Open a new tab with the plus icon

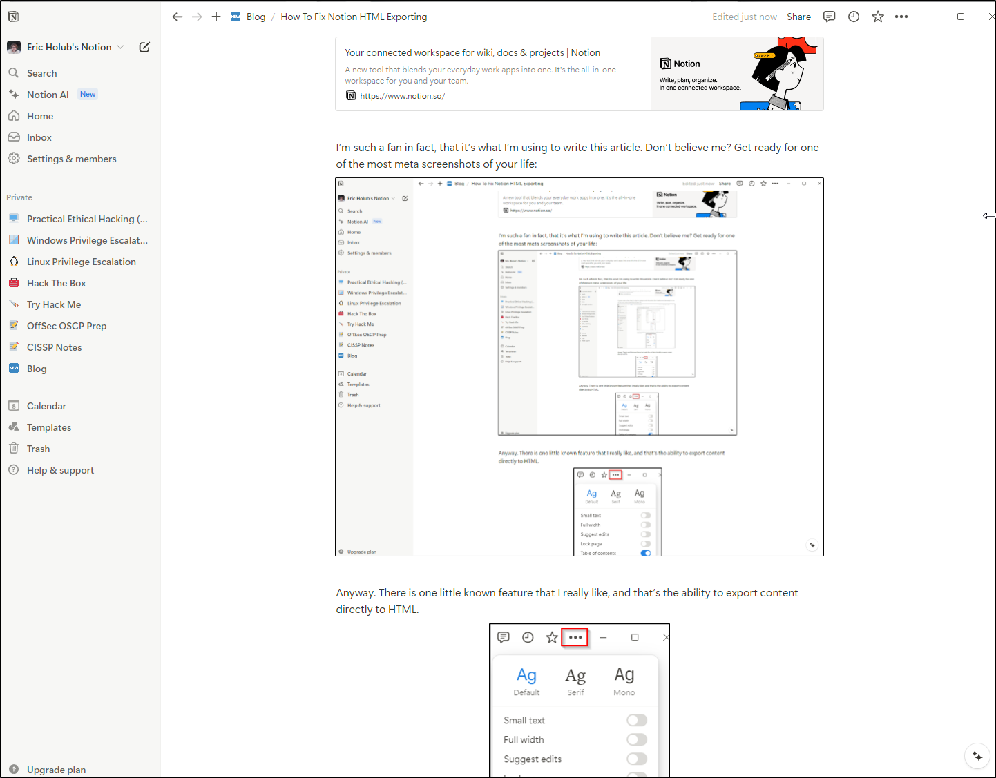pyautogui.click(x=216, y=17)
